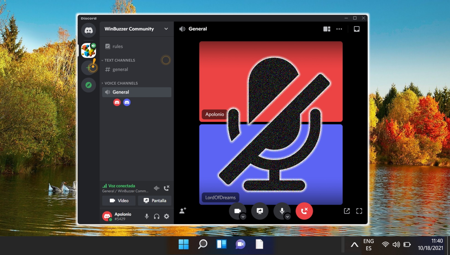
Task: Click the red Apolonio avatar under General
Action: click(117, 102)
